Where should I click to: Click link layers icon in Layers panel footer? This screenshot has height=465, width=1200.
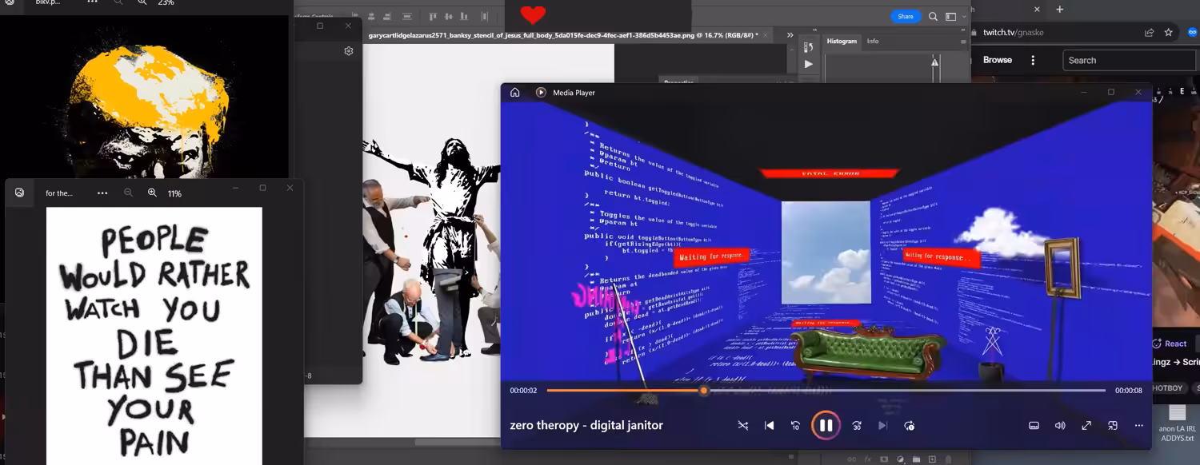(x=852, y=459)
